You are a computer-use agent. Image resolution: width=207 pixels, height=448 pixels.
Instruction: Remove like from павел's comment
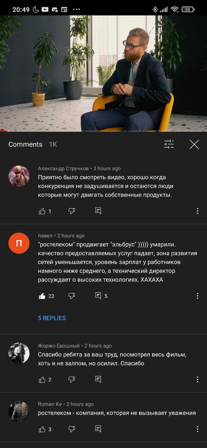click(42, 296)
